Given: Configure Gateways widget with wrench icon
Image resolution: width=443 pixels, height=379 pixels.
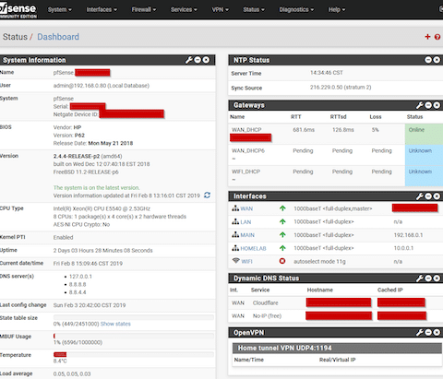Looking at the screenshot, I should (x=420, y=105).
